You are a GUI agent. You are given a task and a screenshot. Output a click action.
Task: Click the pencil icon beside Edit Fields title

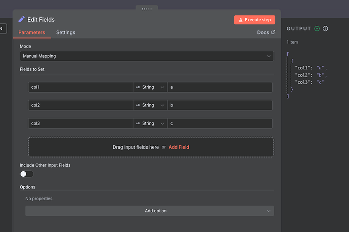click(x=21, y=20)
